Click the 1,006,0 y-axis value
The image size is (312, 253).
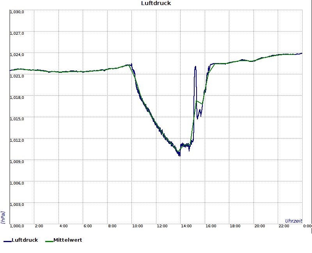point(17,183)
